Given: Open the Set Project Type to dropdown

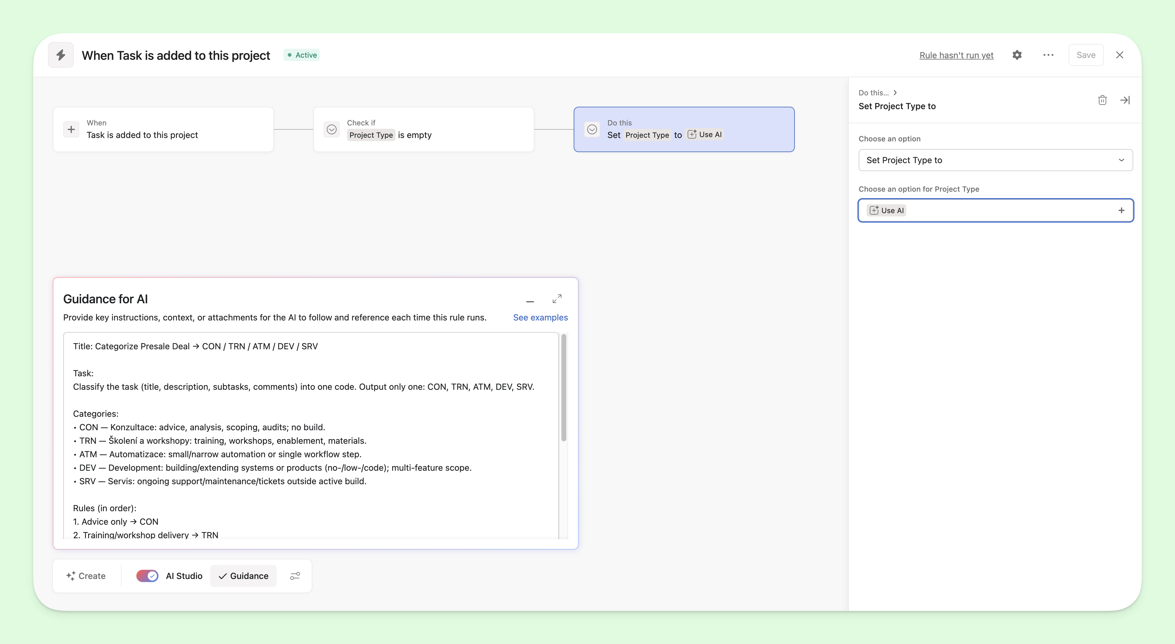Looking at the screenshot, I should [995, 160].
